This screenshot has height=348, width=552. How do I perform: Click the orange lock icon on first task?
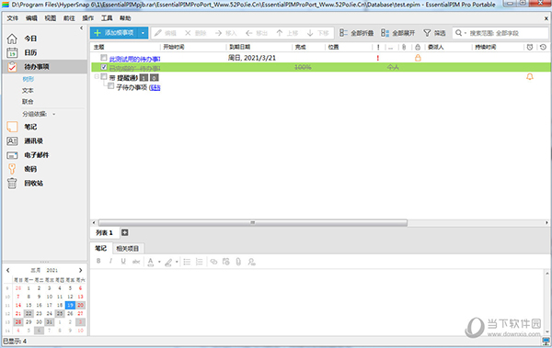418,58
